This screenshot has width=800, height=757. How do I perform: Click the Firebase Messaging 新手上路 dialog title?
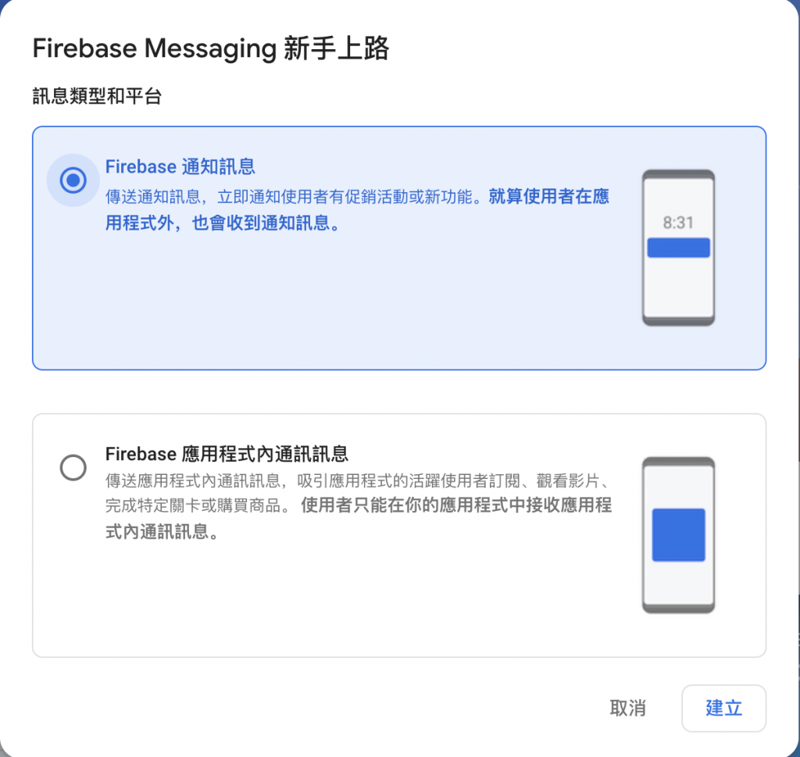point(211,48)
